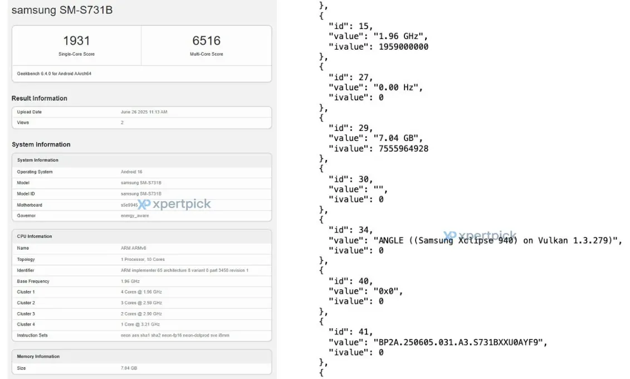Select the "neon aes sha1 sha2" instruction sets value

pos(175,335)
